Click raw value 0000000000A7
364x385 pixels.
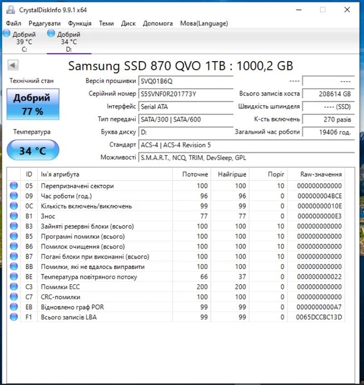(x=319, y=307)
